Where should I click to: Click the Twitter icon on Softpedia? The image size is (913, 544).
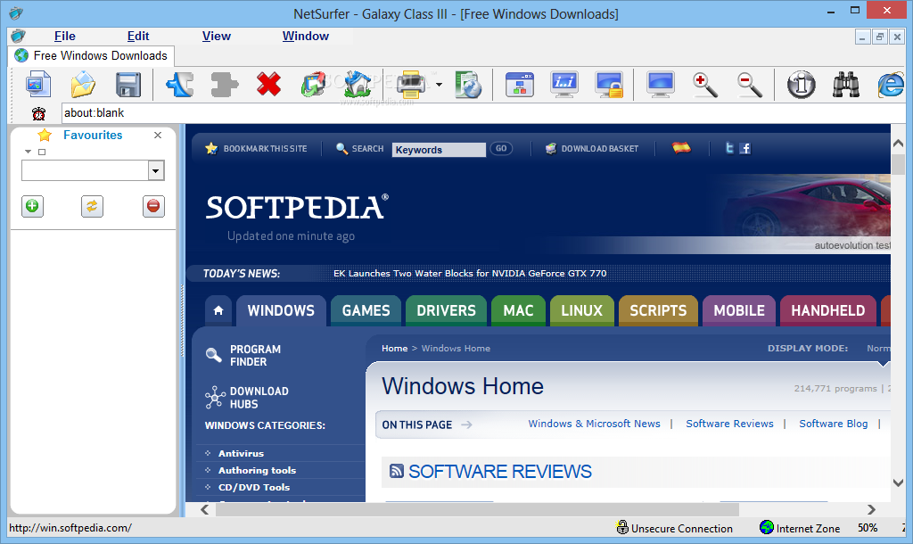(729, 149)
